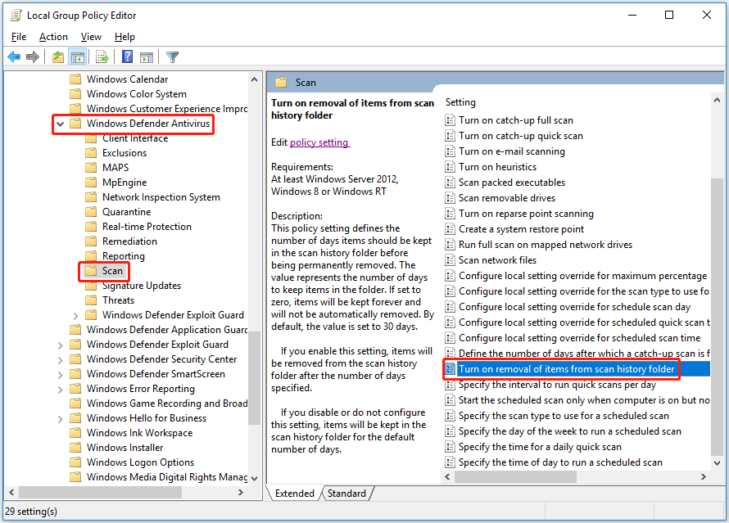Viewport: 729px width, 523px height.
Task: Click tree pane vertical scrollbar up arrow
Action: (x=254, y=79)
